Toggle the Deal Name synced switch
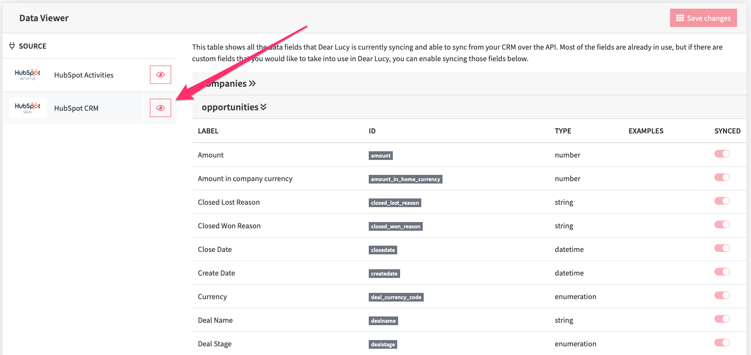This screenshot has height=355, width=751. tap(722, 319)
